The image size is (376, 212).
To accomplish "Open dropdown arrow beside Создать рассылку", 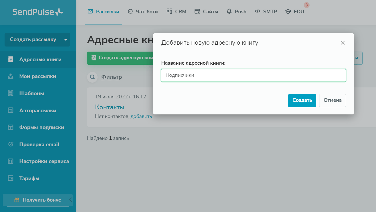I will [x=66, y=40].
